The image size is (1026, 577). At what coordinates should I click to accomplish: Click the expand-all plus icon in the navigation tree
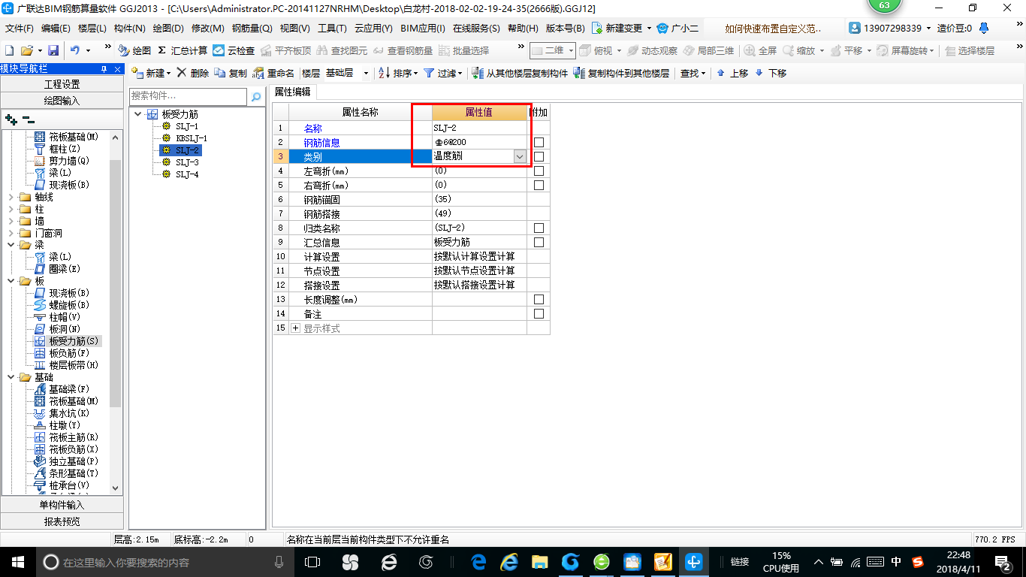click(11, 119)
